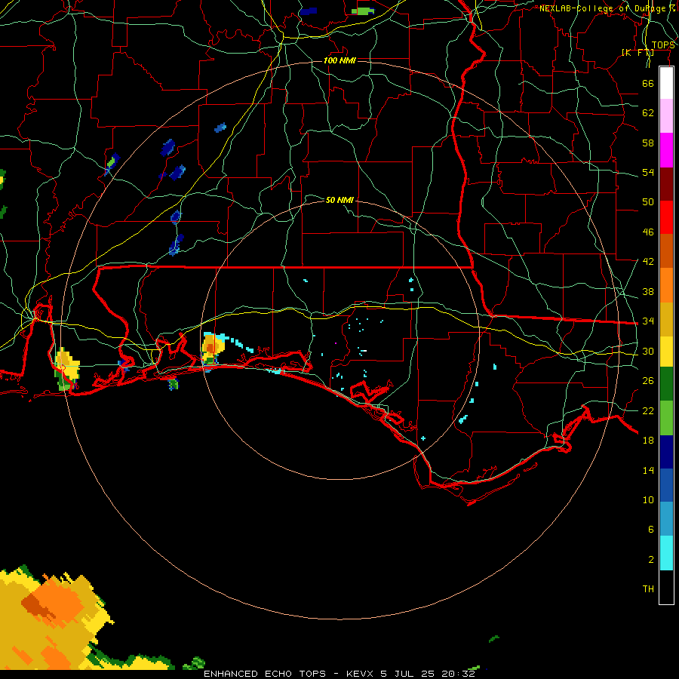Viewport: 679px width, 679px height.
Task: Click legend value 14
Action: tap(648, 470)
